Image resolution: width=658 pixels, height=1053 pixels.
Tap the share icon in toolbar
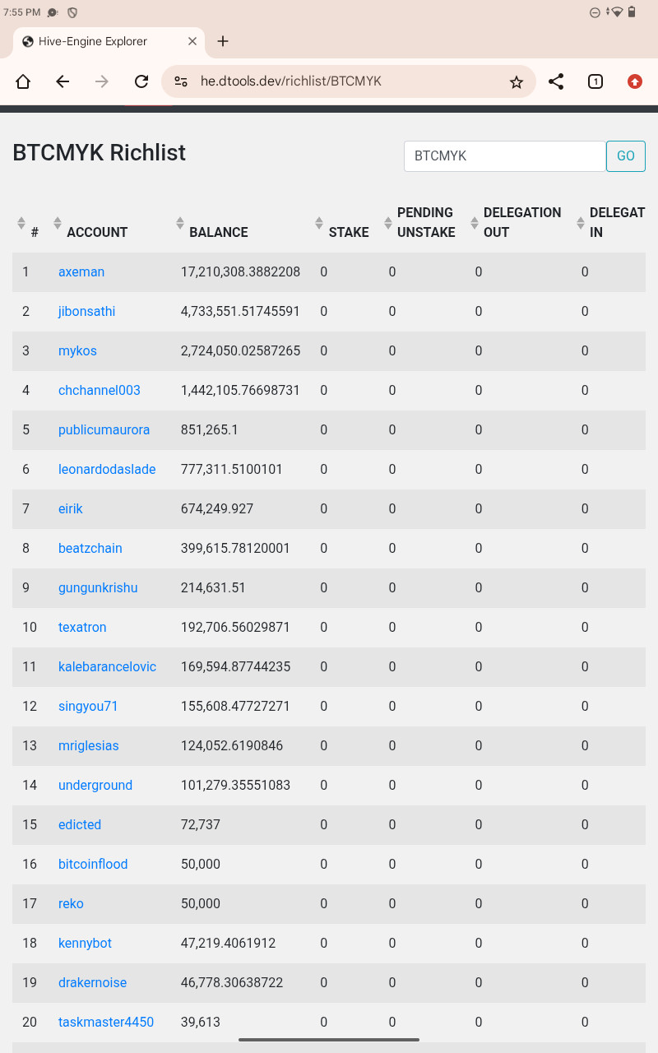tap(556, 81)
